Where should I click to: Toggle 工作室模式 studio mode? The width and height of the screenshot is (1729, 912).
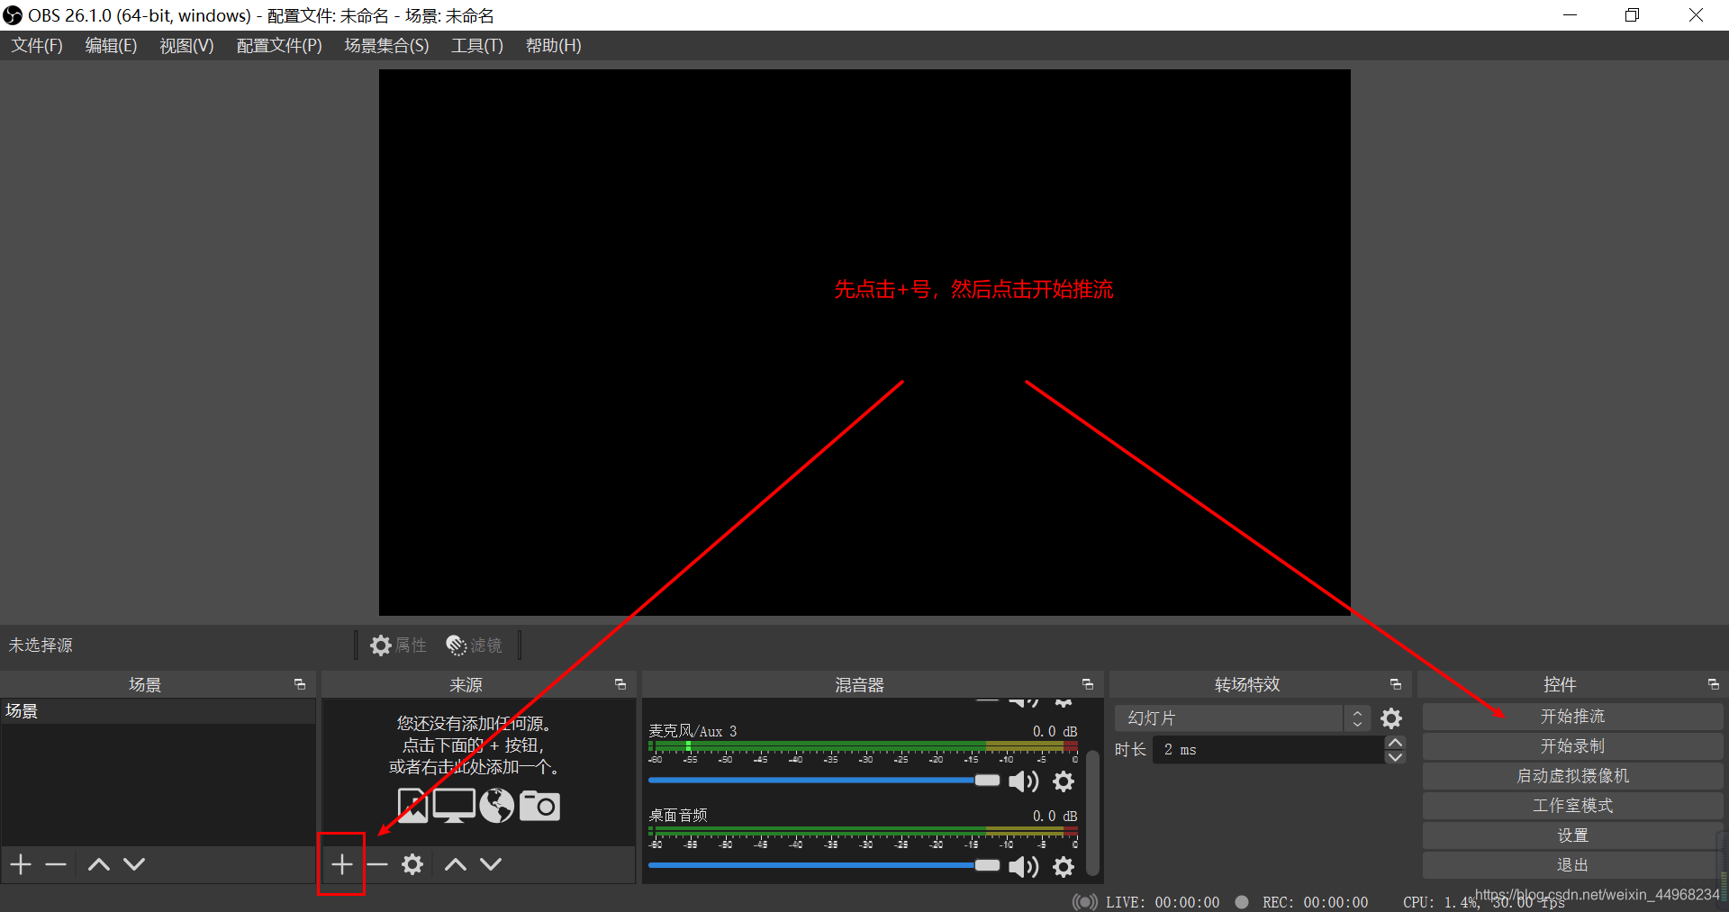[1572, 806]
